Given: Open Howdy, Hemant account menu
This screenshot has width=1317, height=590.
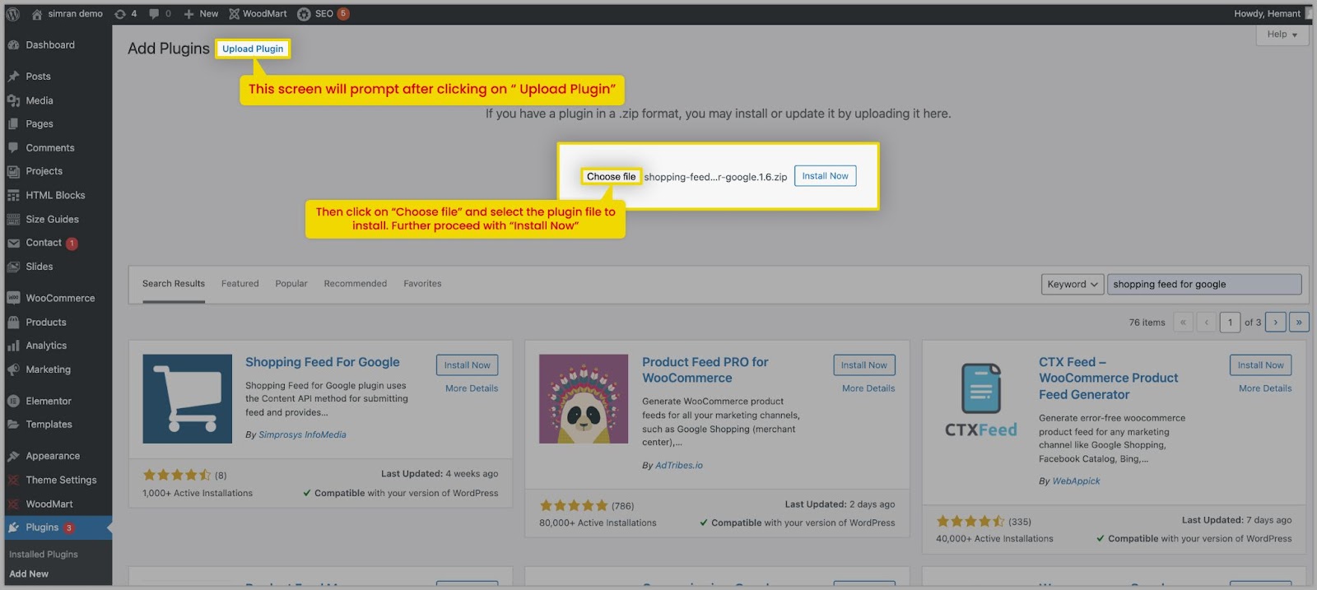Looking at the screenshot, I should pos(1272,14).
